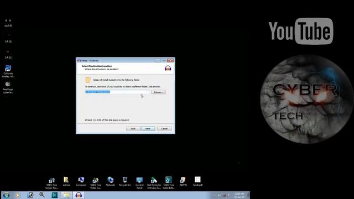Close the Setup - Audacity window
This screenshot has height=199, width=354.
[170, 60]
